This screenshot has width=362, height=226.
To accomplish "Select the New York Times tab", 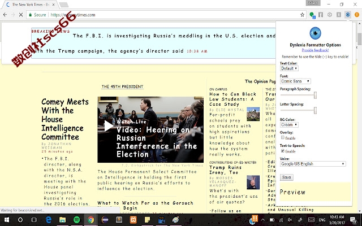I will tap(30, 5).
